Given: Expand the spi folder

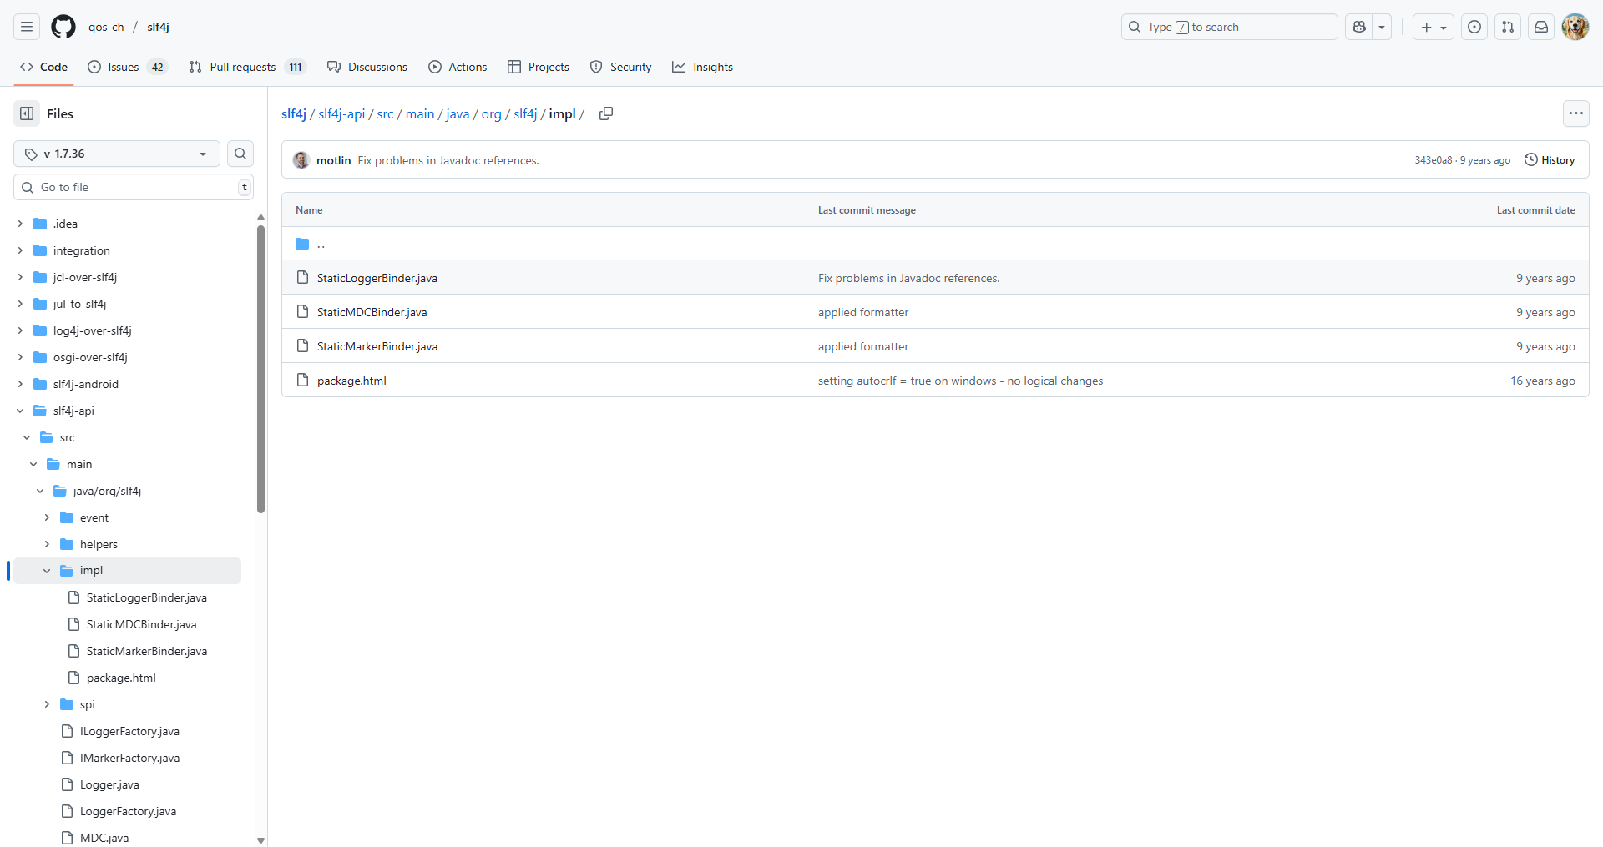Looking at the screenshot, I should 47,704.
